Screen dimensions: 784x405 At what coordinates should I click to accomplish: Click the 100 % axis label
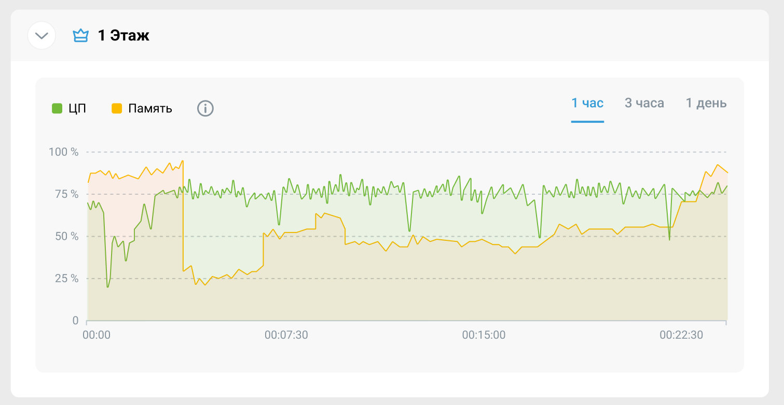point(63,152)
